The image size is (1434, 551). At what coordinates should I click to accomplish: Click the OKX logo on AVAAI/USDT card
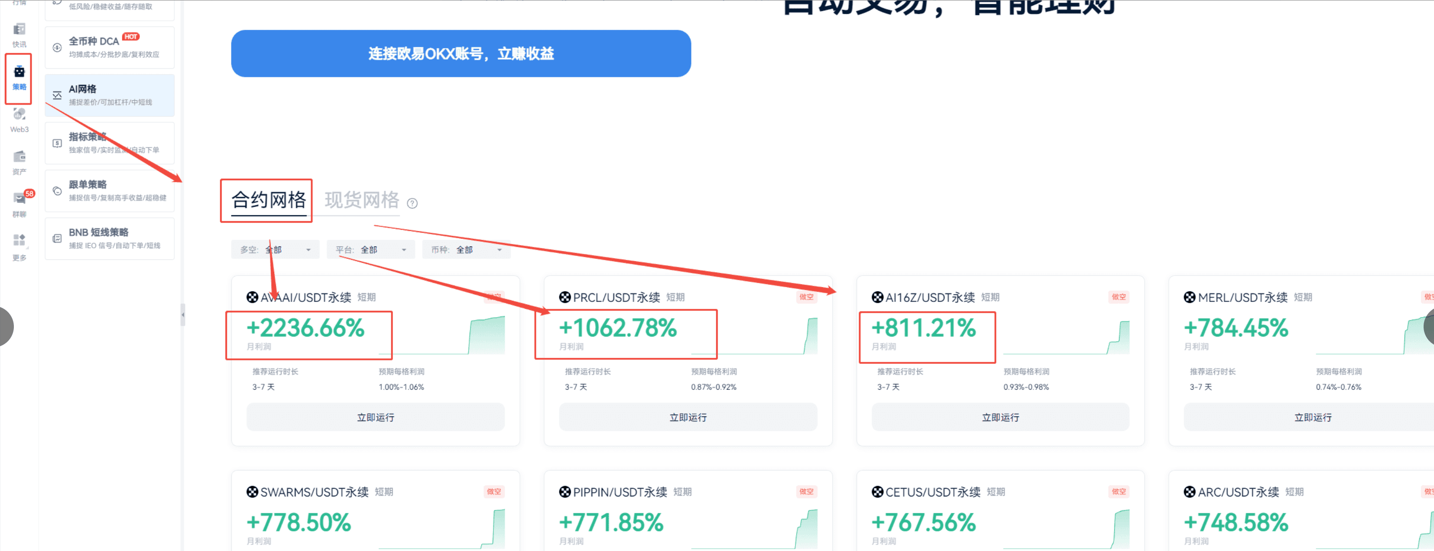(x=252, y=297)
